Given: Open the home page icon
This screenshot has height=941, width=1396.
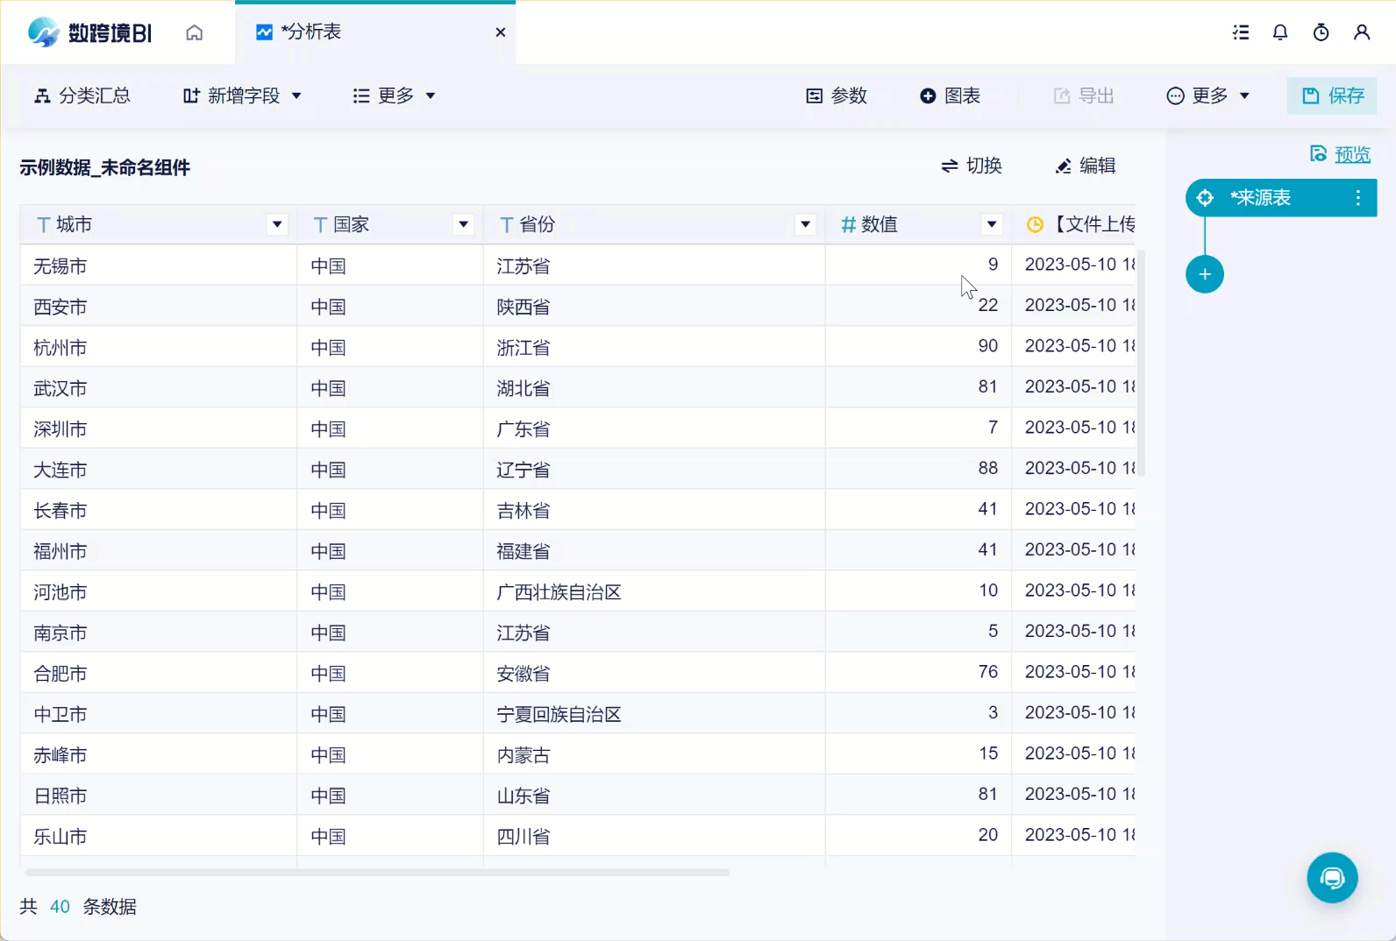Looking at the screenshot, I should pyautogui.click(x=195, y=32).
